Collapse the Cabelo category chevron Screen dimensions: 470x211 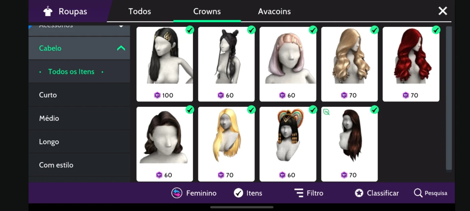[121, 48]
